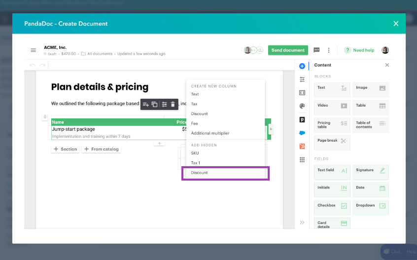Click the Implementation and training description text
417x260 pixels.
(91, 136)
